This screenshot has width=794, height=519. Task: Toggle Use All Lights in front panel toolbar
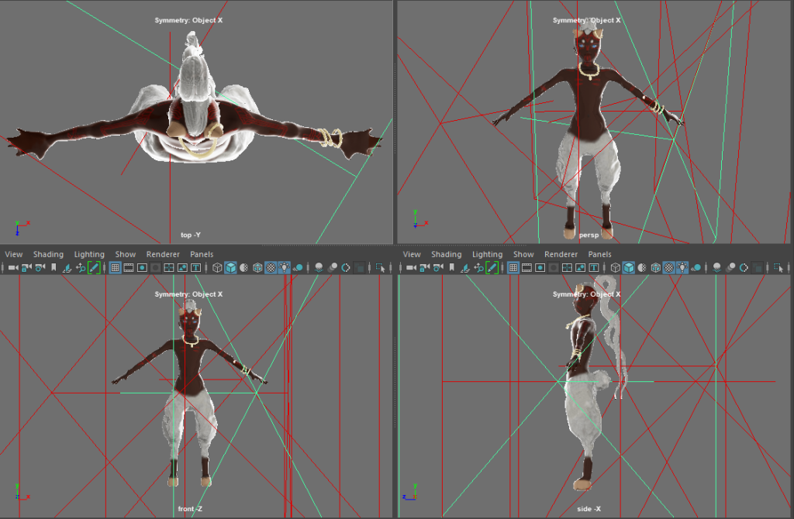point(284,268)
